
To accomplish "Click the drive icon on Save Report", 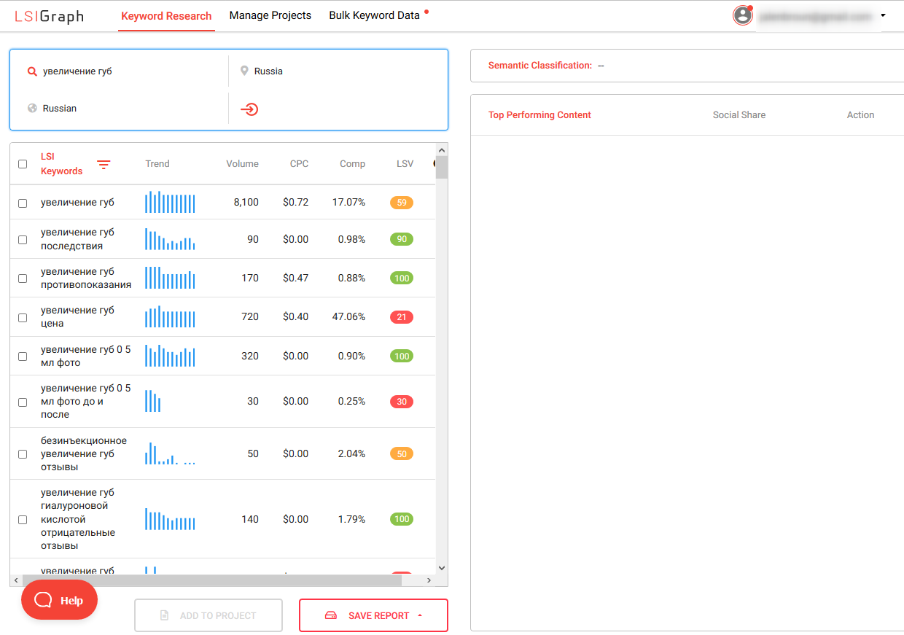I will coord(331,615).
